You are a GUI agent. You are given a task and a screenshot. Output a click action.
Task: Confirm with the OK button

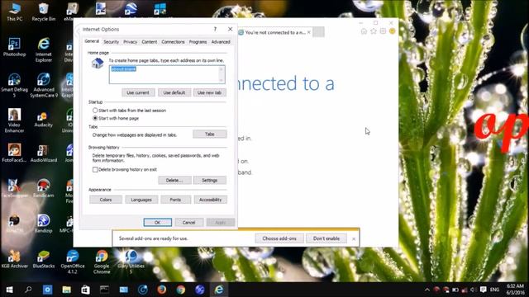click(x=158, y=223)
